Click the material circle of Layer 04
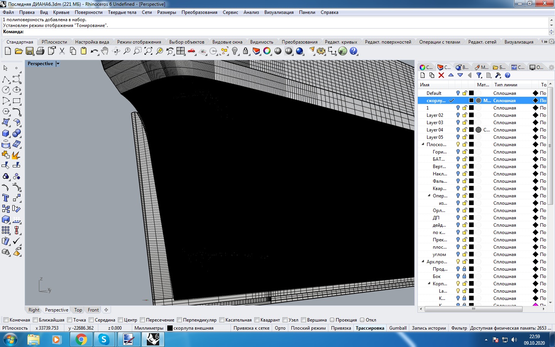 478,130
